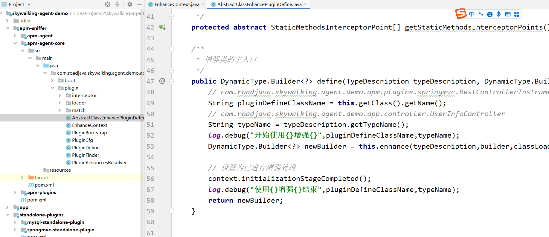This screenshot has width=549, height=237.
Task: Collapse the standalone-plugins module
Action: pyautogui.click(x=7, y=215)
